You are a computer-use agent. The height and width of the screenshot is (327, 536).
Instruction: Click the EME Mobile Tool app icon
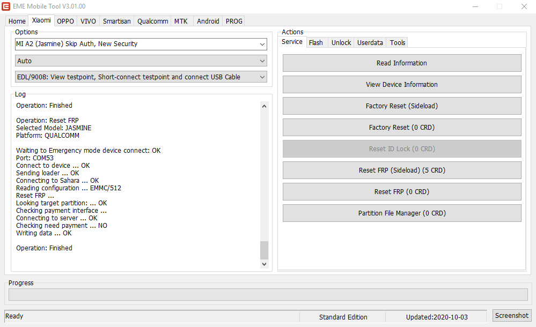[x=6, y=6]
